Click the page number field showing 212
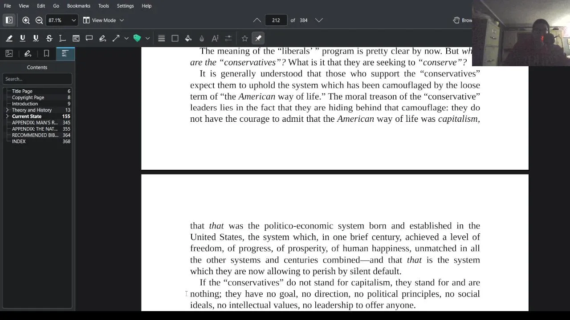The height and width of the screenshot is (320, 570). [x=276, y=20]
